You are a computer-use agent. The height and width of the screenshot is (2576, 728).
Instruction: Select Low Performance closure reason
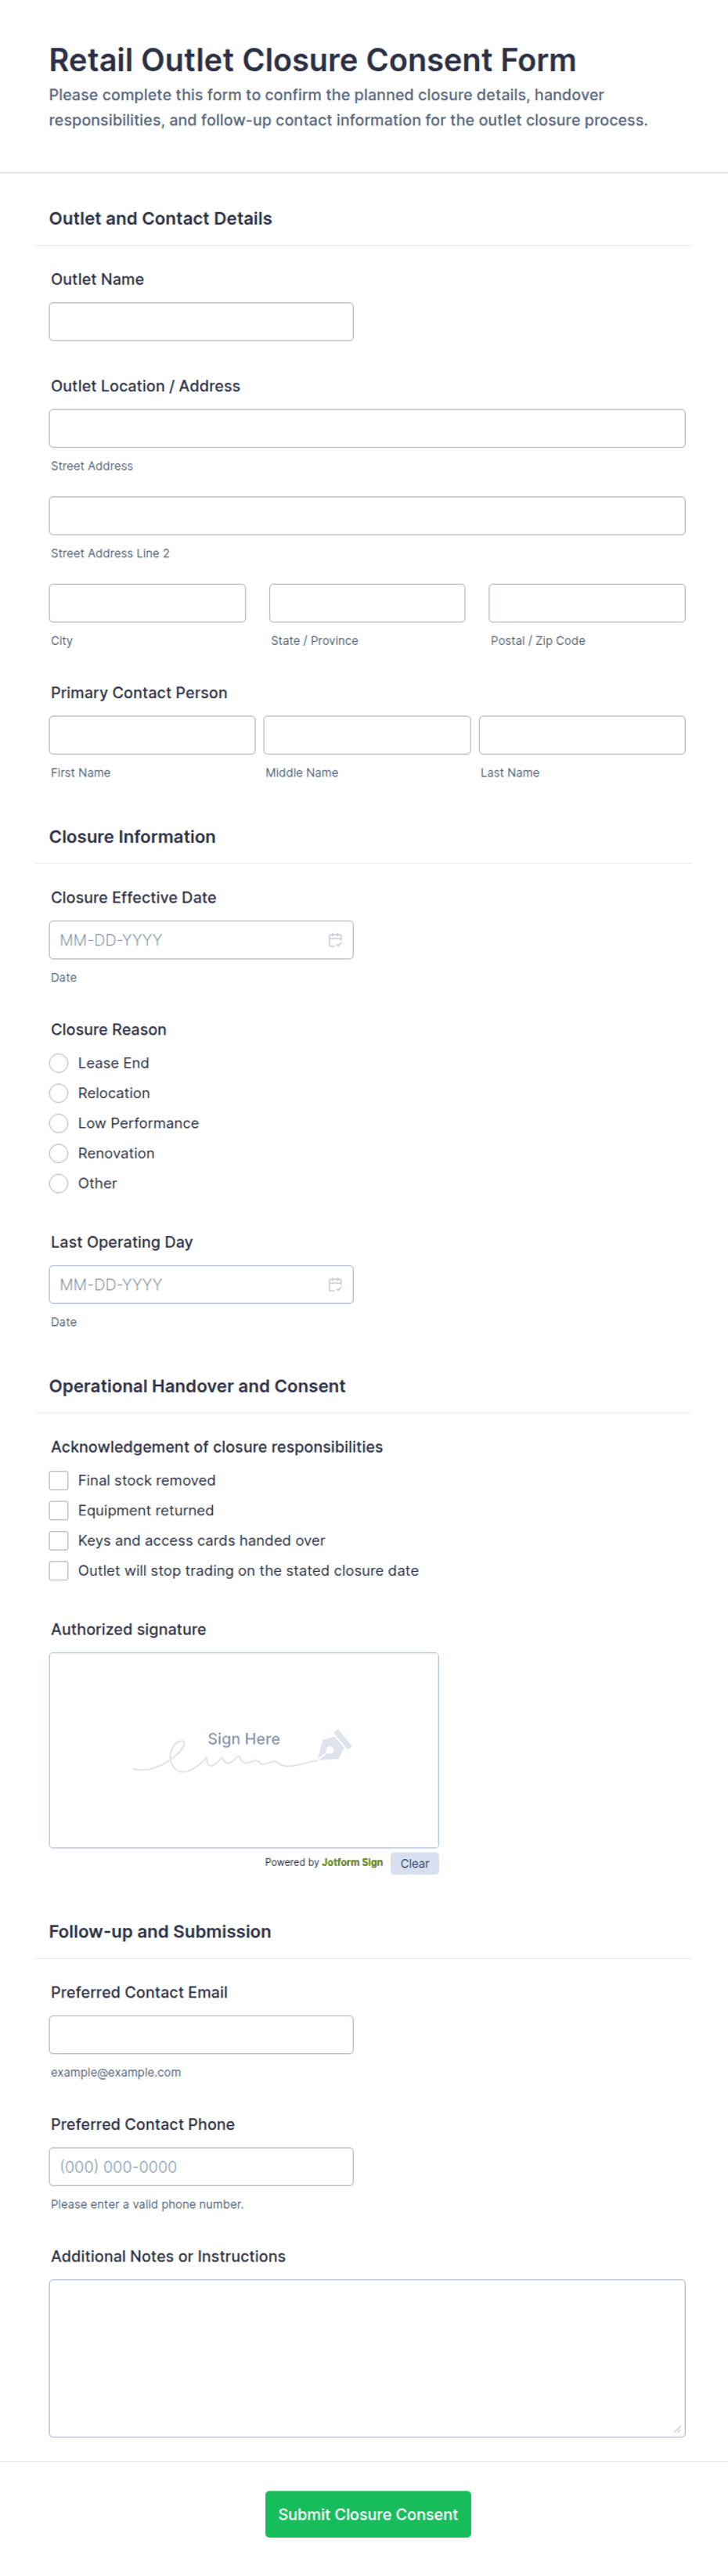click(59, 1123)
